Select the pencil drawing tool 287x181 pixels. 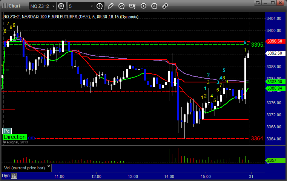[111, 6]
